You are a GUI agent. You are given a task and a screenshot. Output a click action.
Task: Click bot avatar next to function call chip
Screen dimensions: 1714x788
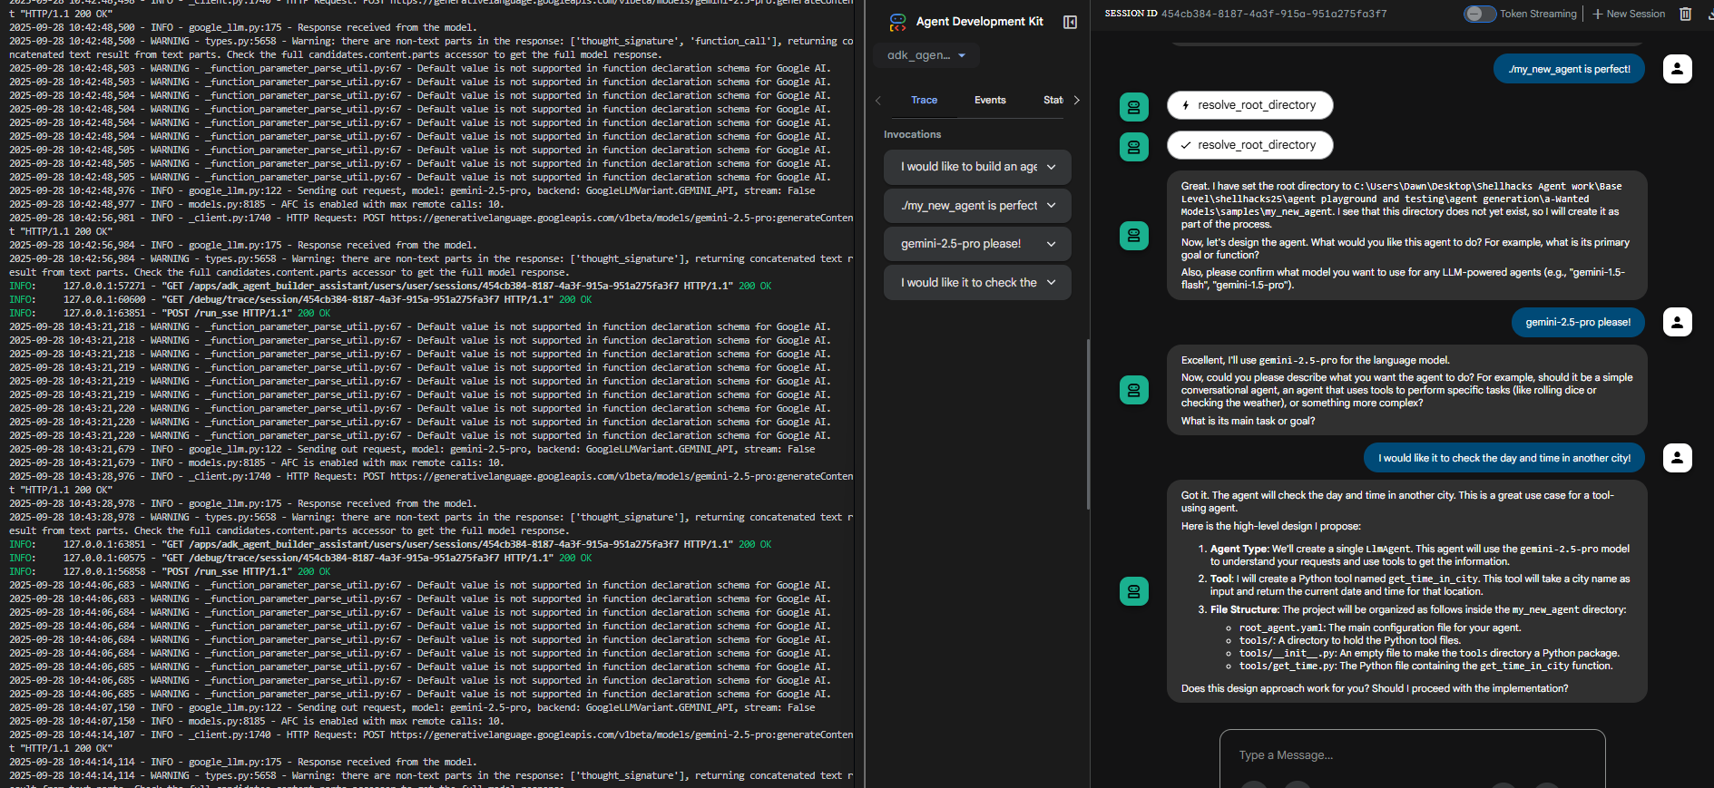(1134, 107)
